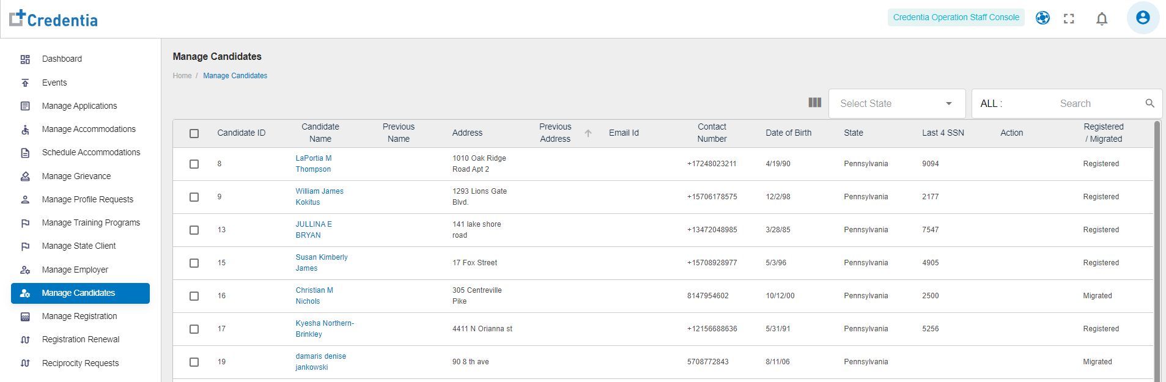Click the globe icon in header
Screen dimensions: 1166x382
(1042, 18)
